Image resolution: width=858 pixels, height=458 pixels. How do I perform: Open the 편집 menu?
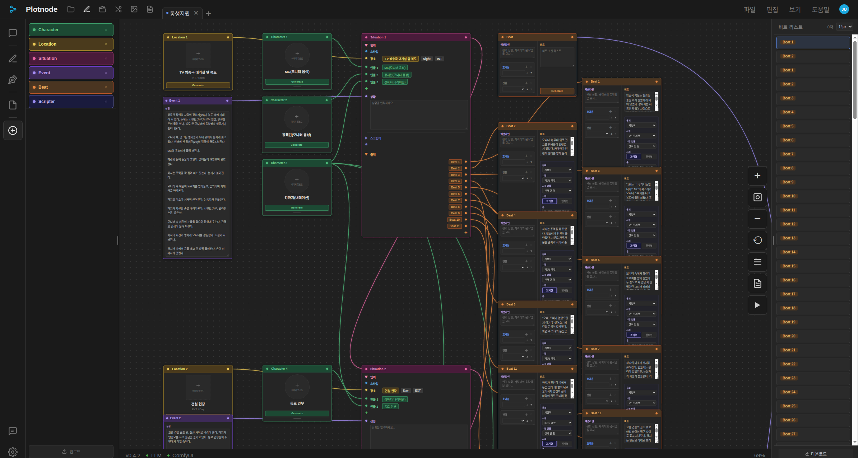coord(772,10)
